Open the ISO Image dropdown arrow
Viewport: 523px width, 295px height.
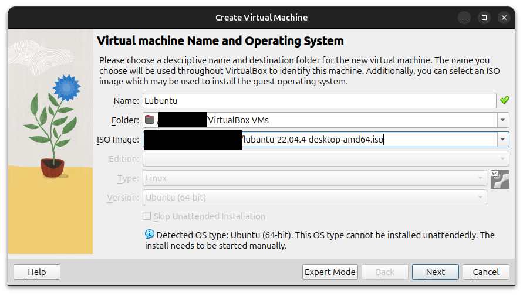tap(502, 140)
